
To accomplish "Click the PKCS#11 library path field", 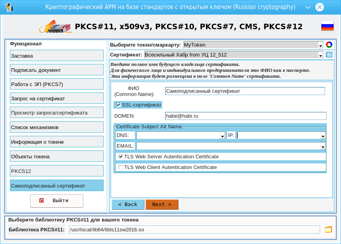I will [194, 230].
